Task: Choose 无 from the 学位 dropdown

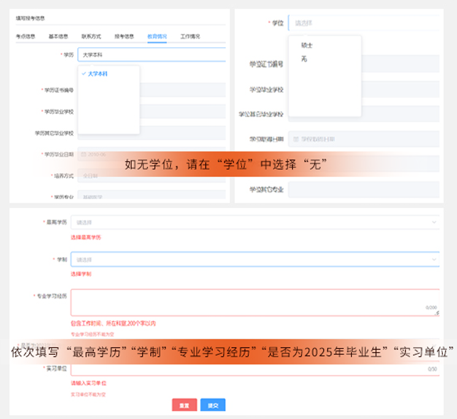Action: [304, 59]
